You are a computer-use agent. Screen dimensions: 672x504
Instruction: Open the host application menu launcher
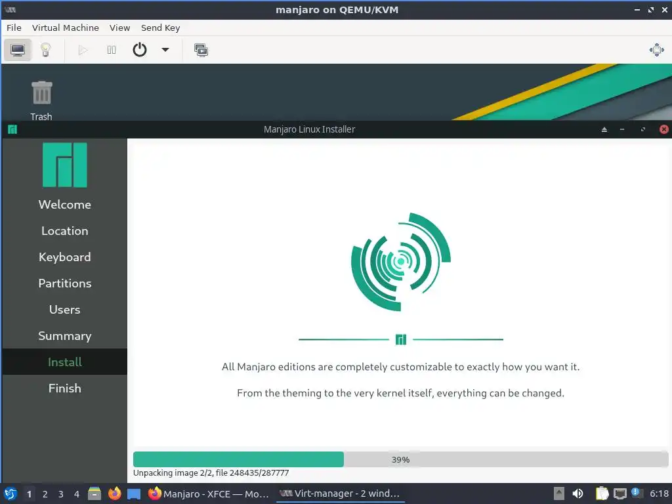[10, 493]
